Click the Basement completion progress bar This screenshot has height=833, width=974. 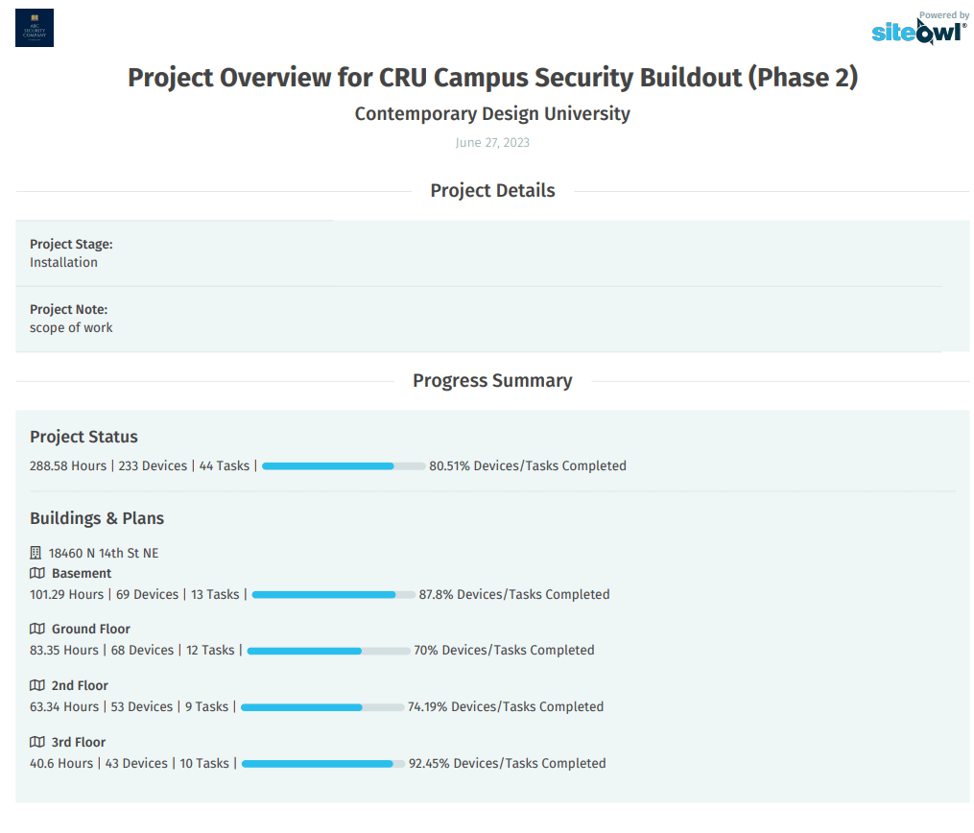(x=334, y=594)
